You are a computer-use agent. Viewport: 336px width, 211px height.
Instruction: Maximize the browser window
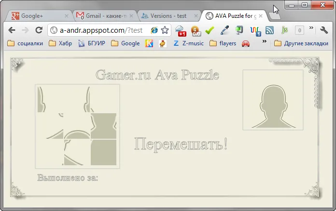tap(305, 5)
